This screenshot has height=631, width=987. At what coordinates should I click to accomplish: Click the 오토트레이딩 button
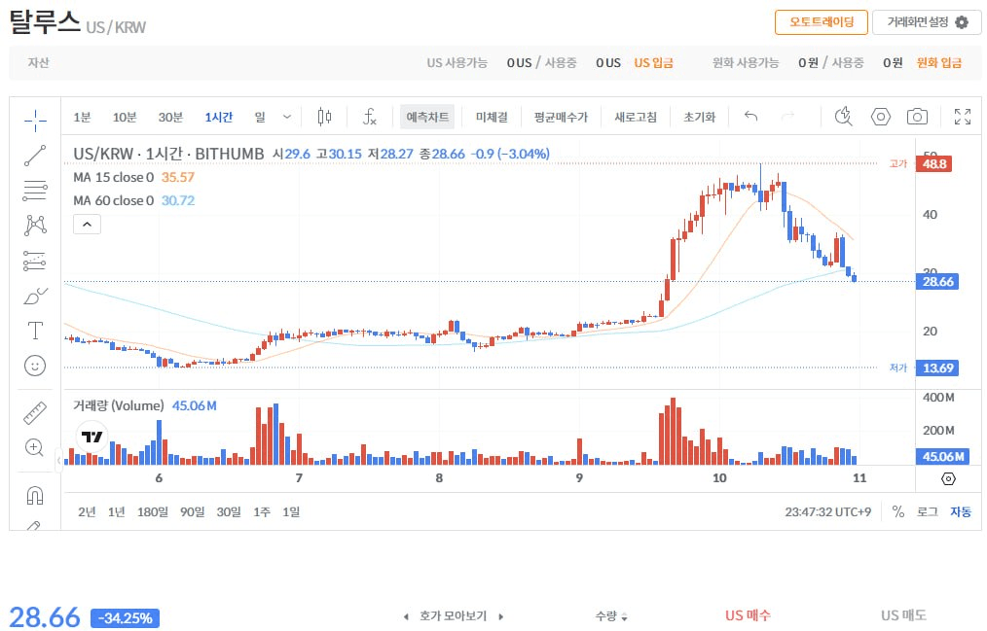click(822, 22)
